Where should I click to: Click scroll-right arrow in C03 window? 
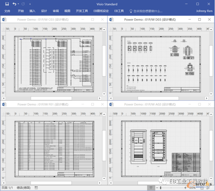tap(100, 98)
